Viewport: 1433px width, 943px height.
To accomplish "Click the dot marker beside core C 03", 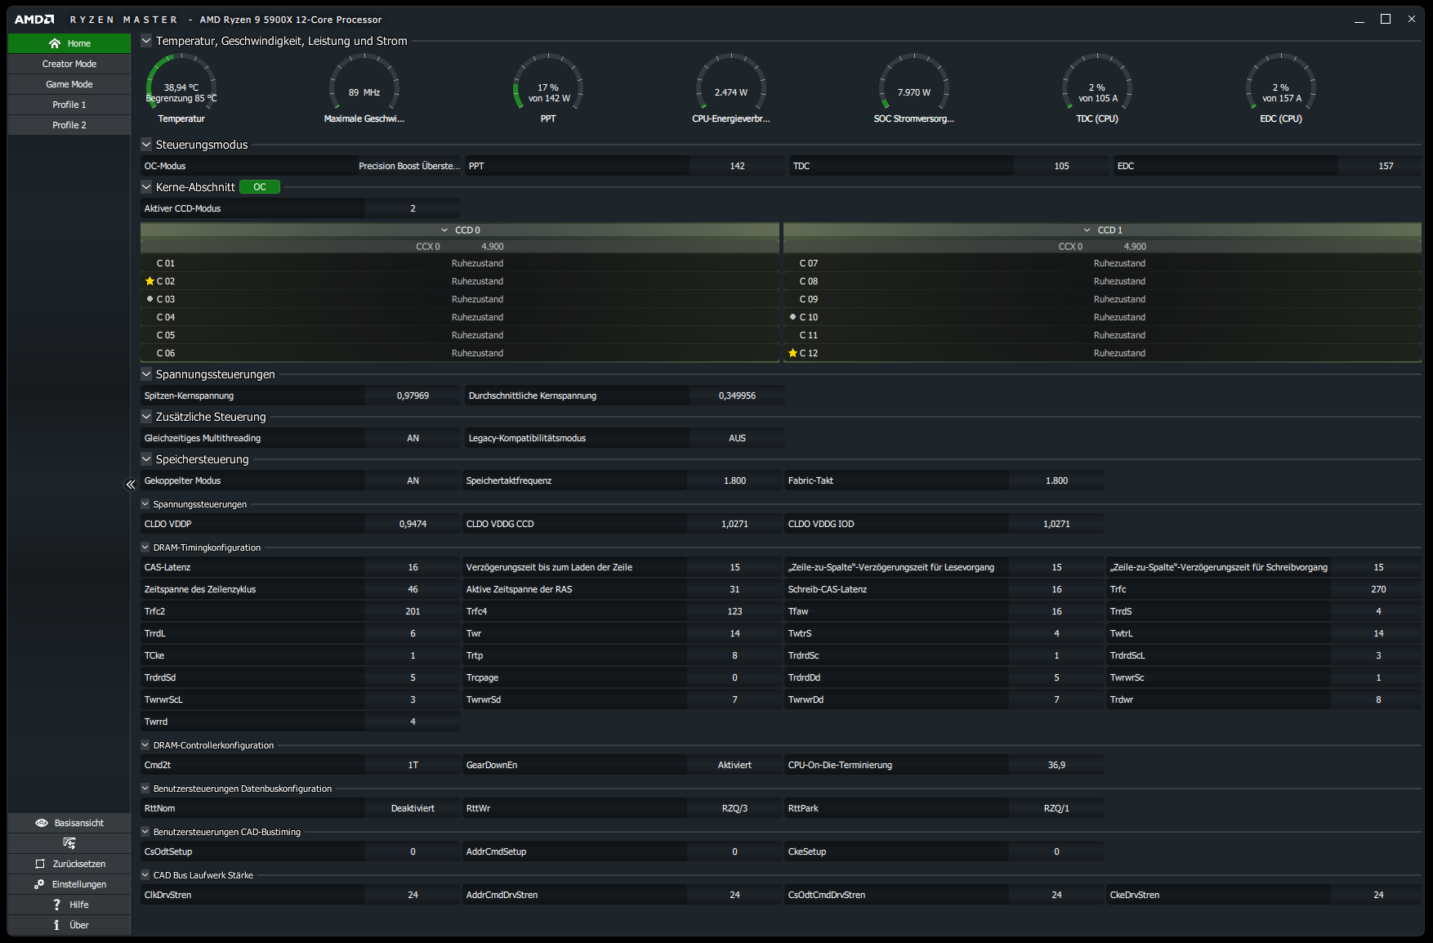I will tap(150, 299).
